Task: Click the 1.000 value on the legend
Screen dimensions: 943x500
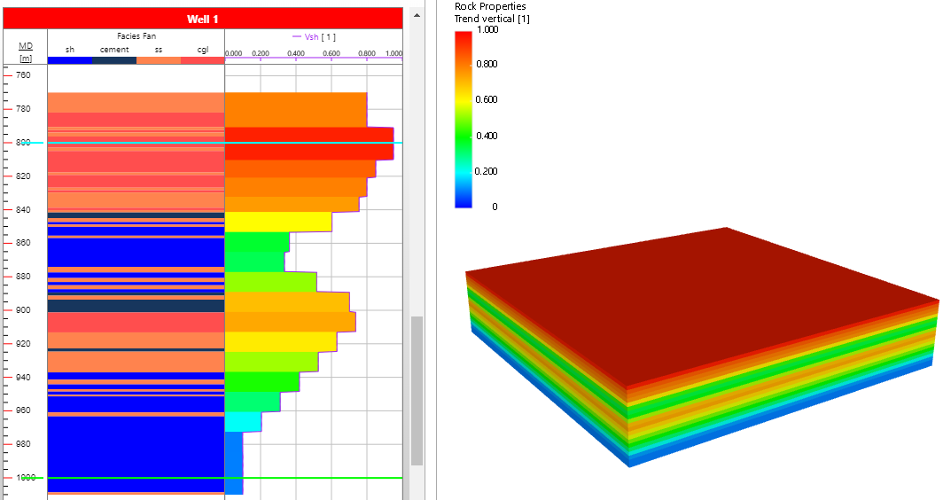Action: (x=487, y=29)
